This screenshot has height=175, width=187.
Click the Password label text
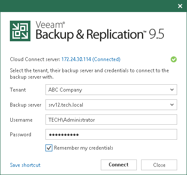pyautogui.click(x=21, y=135)
